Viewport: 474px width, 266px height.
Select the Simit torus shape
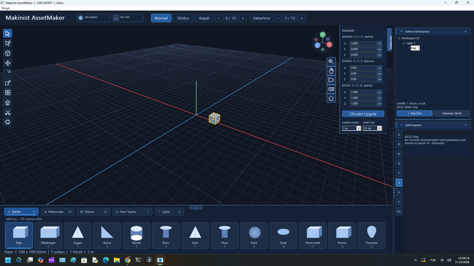(x=283, y=235)
